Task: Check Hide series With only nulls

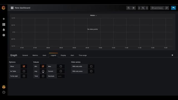Action: [91, 66]
